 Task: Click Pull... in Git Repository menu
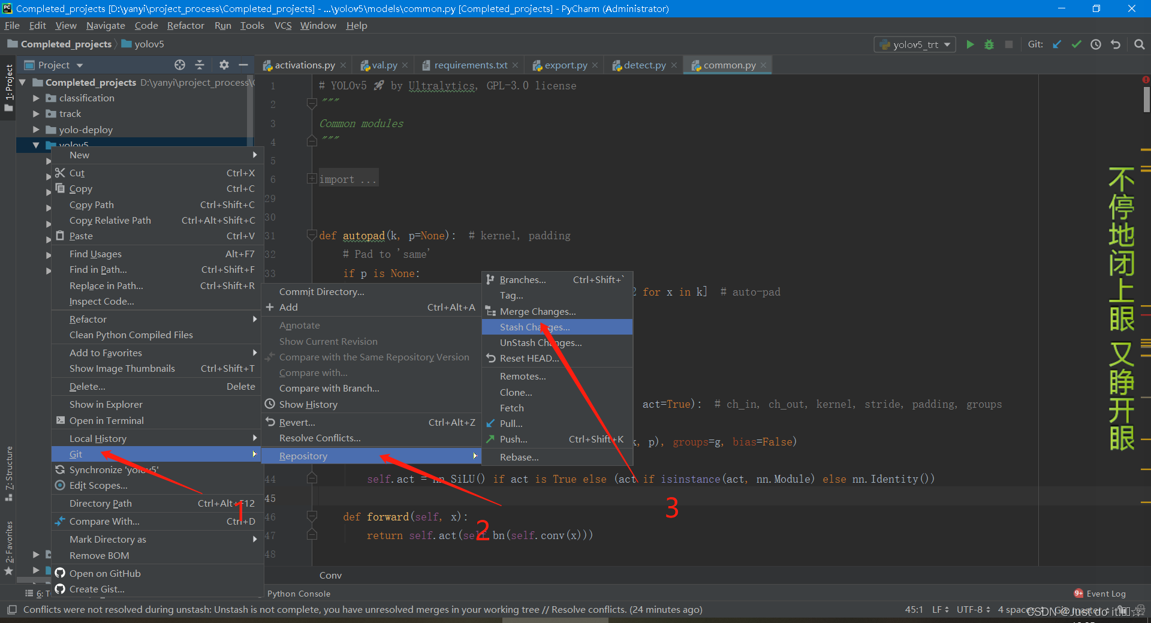[x=557, y=423]
